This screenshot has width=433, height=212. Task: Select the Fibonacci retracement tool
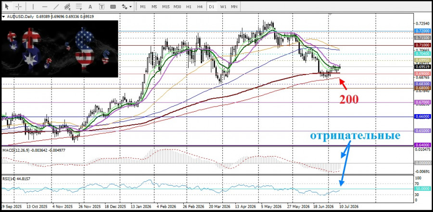click(79, 6)
